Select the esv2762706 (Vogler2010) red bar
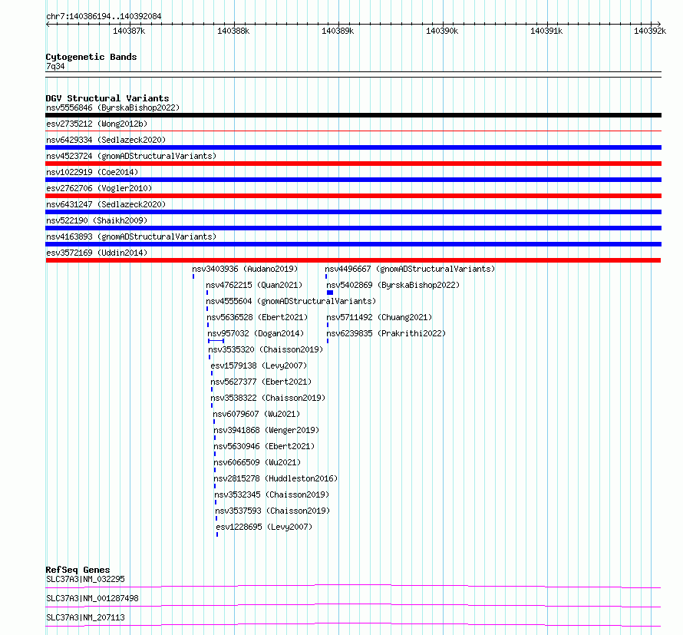The width and height of the screenshot is (683, 635). [353, 196]
